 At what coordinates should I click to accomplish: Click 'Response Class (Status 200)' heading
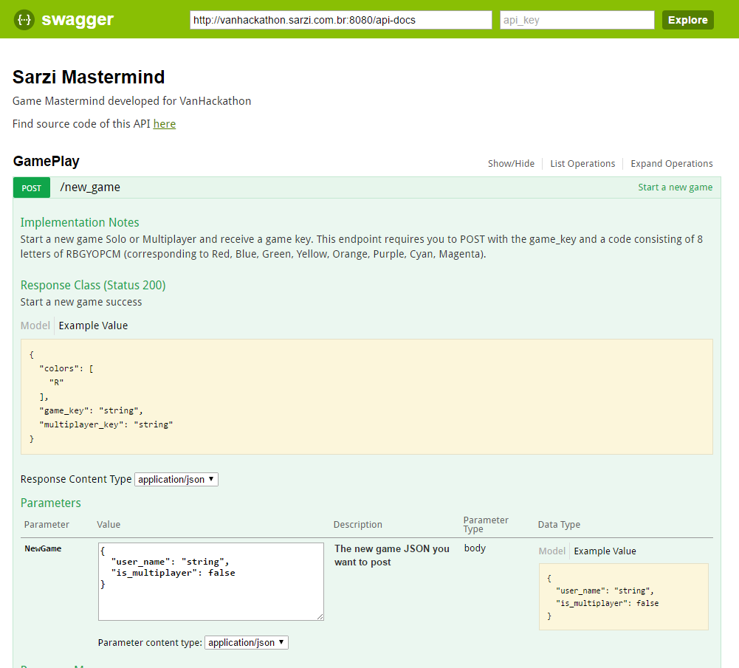[x=93, y=285]
